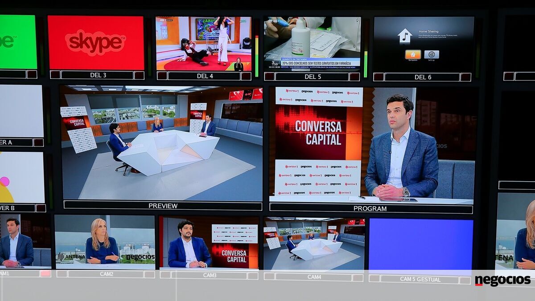The width and height of the screenshot is (535, 301).
Task: Select the CAM3 feed with bearded man
Action: pos(209,243)
